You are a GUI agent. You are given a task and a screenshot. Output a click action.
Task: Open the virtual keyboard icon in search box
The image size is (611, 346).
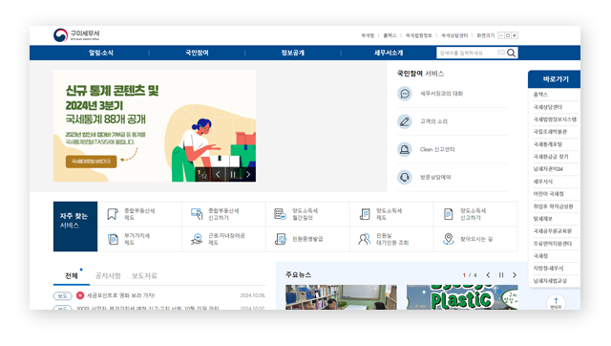[500, 53]
